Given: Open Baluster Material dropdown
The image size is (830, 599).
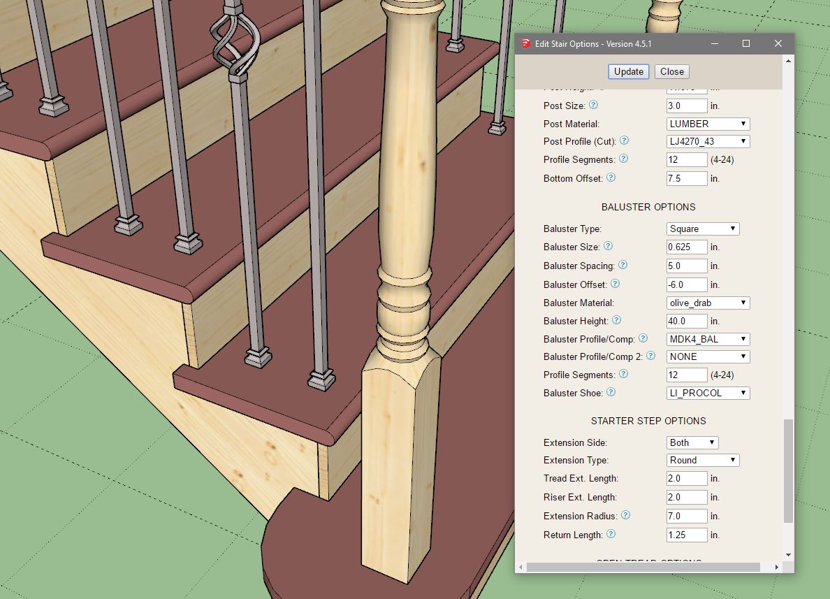Looking at the screenshot, I should 708,303.
